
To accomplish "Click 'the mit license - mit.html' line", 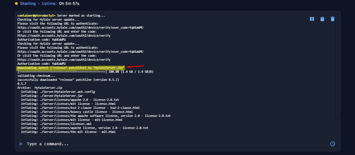I will pyautogui.click(x=68, y=132).
